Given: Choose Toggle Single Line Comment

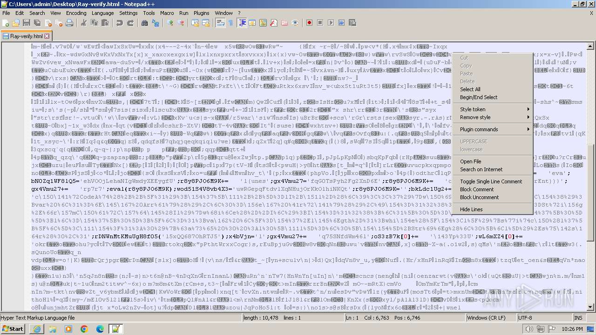Looking at the screenshot, I should pyautogui.click(x=492, y=181).
